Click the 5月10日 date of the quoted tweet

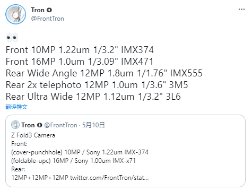click(93, 125)
